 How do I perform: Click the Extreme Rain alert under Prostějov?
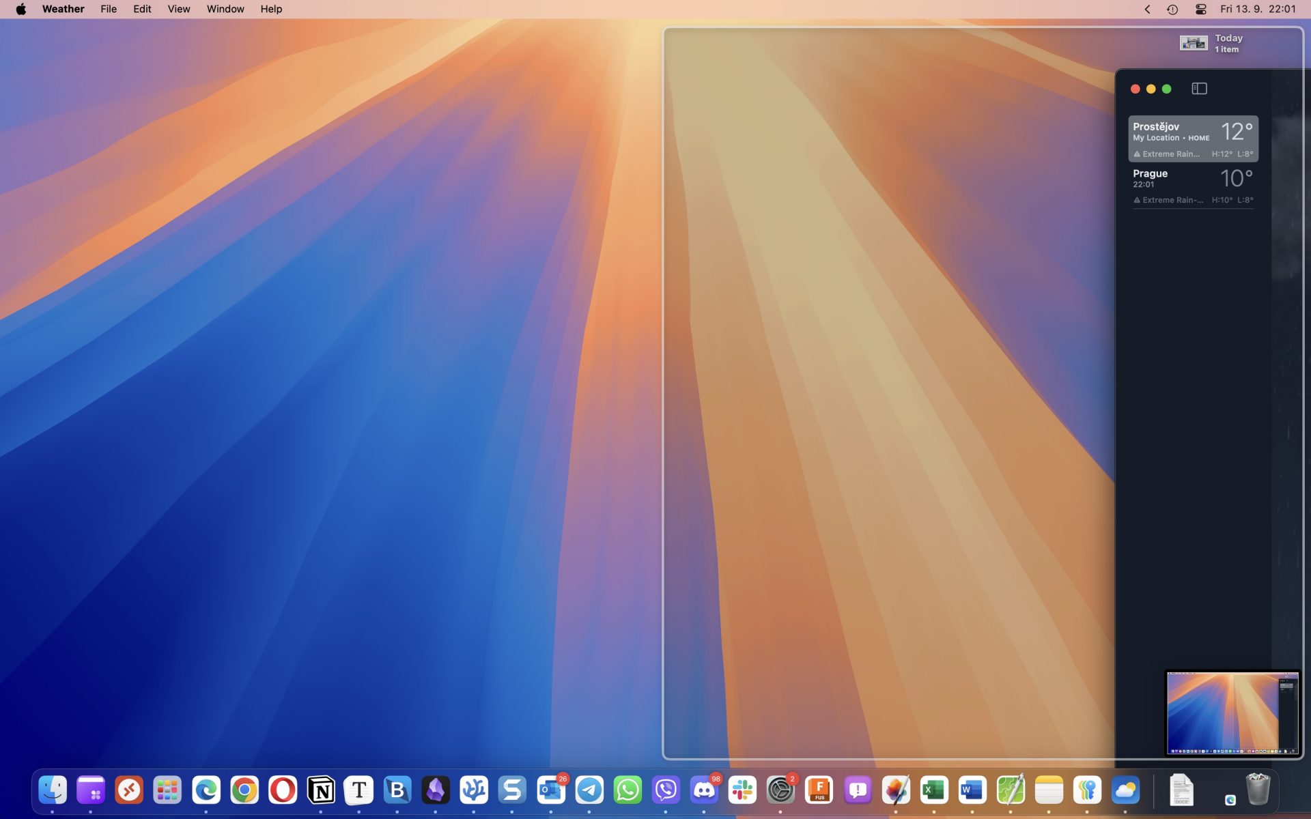click(1168, 154)
